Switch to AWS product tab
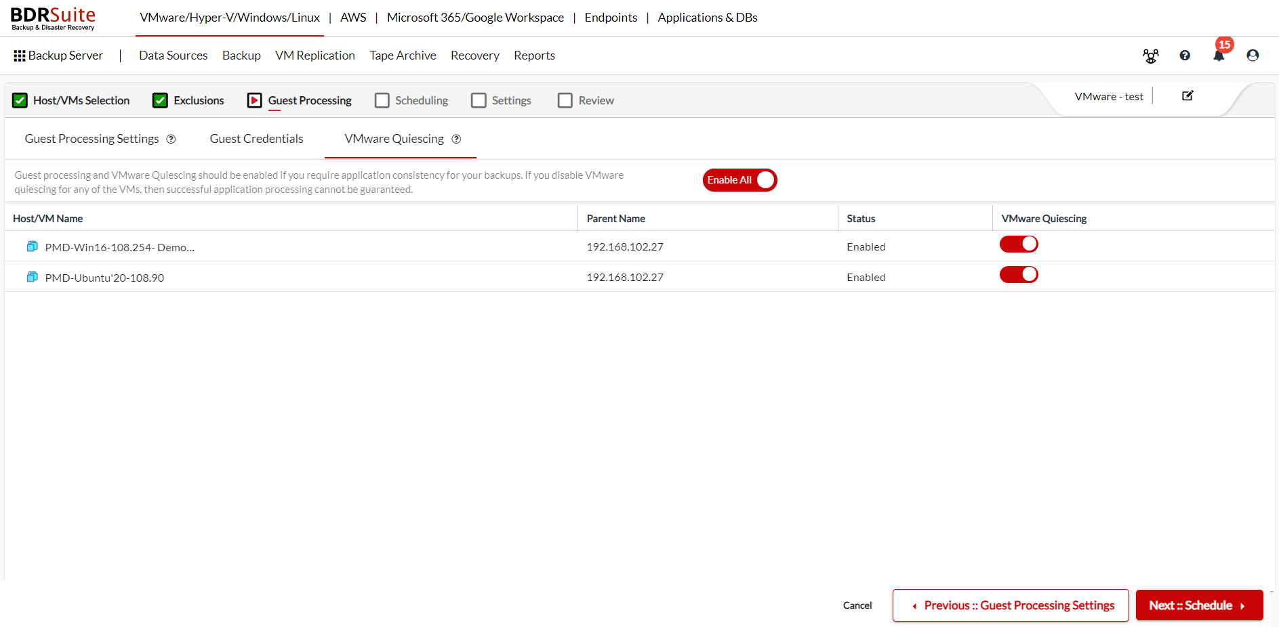The image size is (1279, 627). pyautogui.click(x=353, y=18)
